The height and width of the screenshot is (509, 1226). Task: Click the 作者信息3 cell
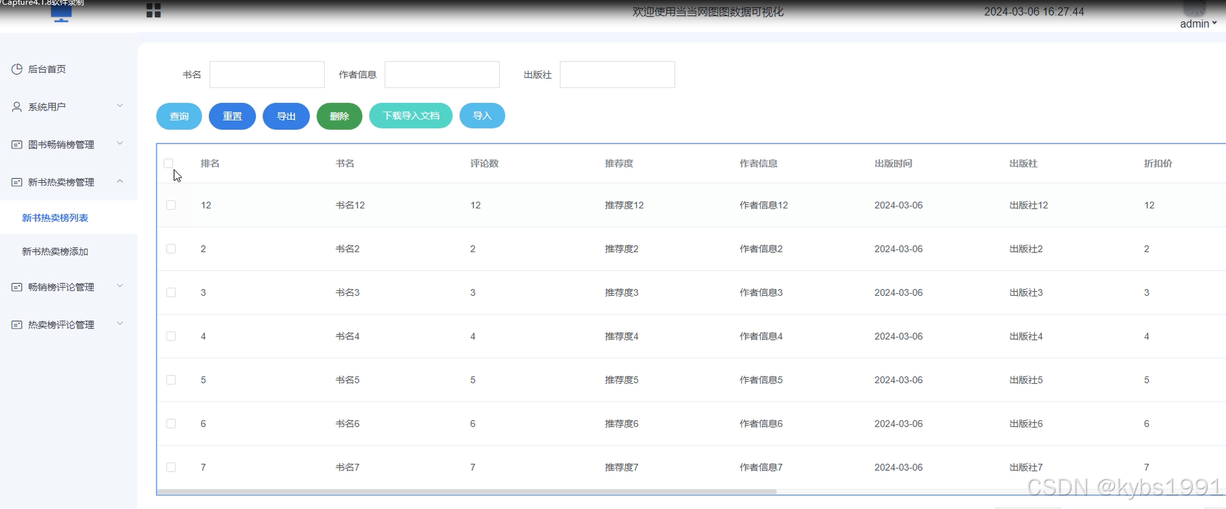click(x=761, y=292)
